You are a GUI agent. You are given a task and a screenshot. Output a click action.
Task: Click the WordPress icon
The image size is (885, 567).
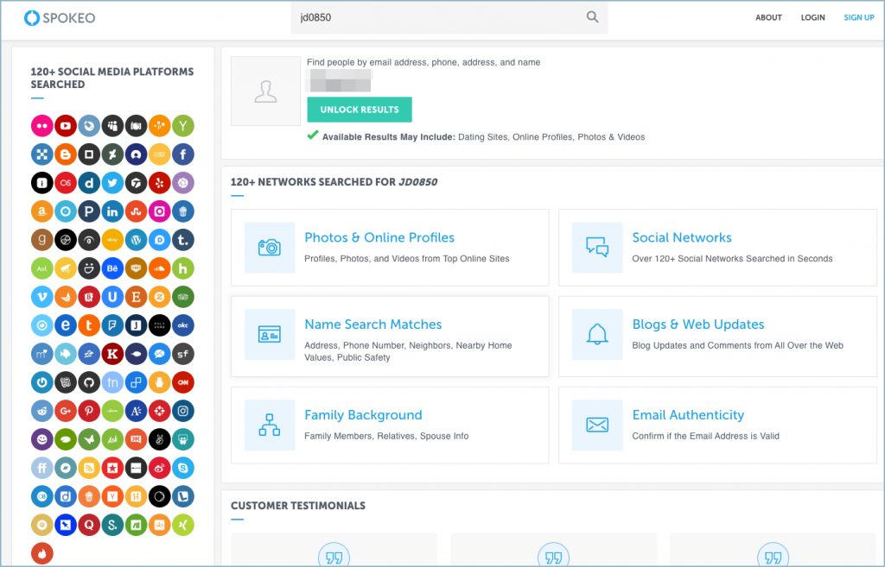click(136, 240)
